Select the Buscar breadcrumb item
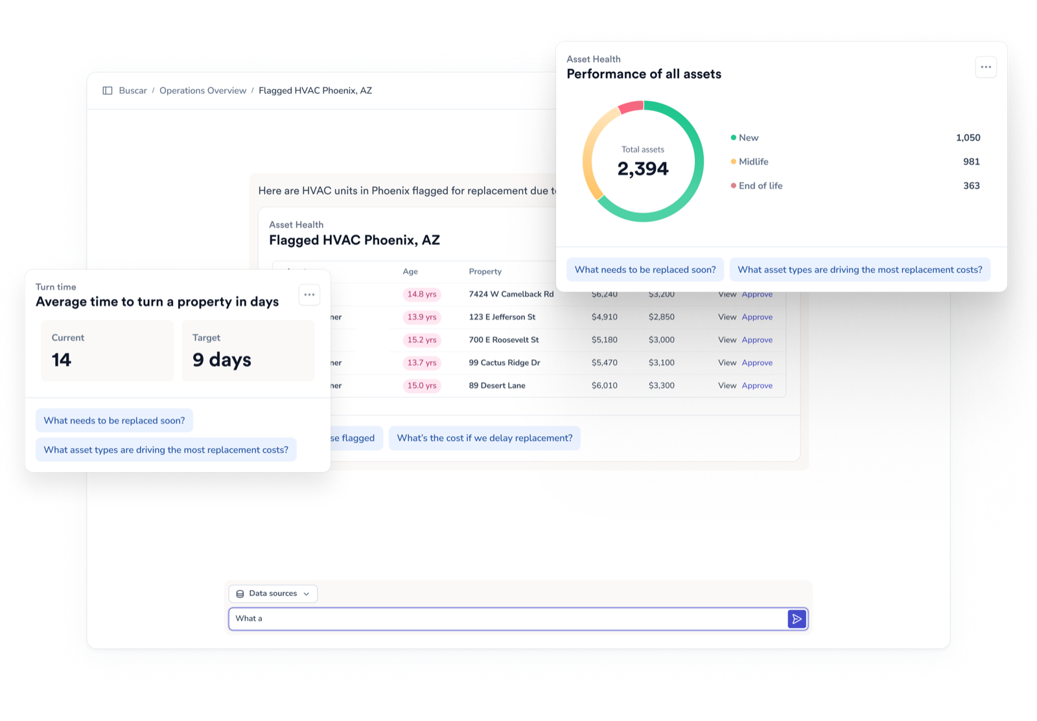The image size is (1037, 721). point(133,90)
